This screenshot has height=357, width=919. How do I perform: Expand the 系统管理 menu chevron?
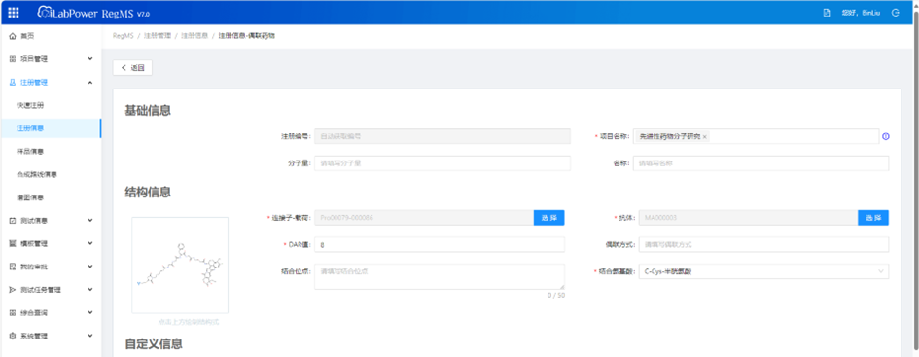(x=90, y=336)
